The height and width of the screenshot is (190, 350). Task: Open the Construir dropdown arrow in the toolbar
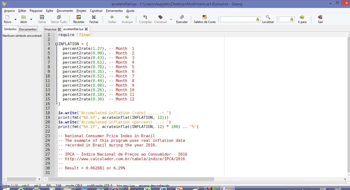(171, 19)
